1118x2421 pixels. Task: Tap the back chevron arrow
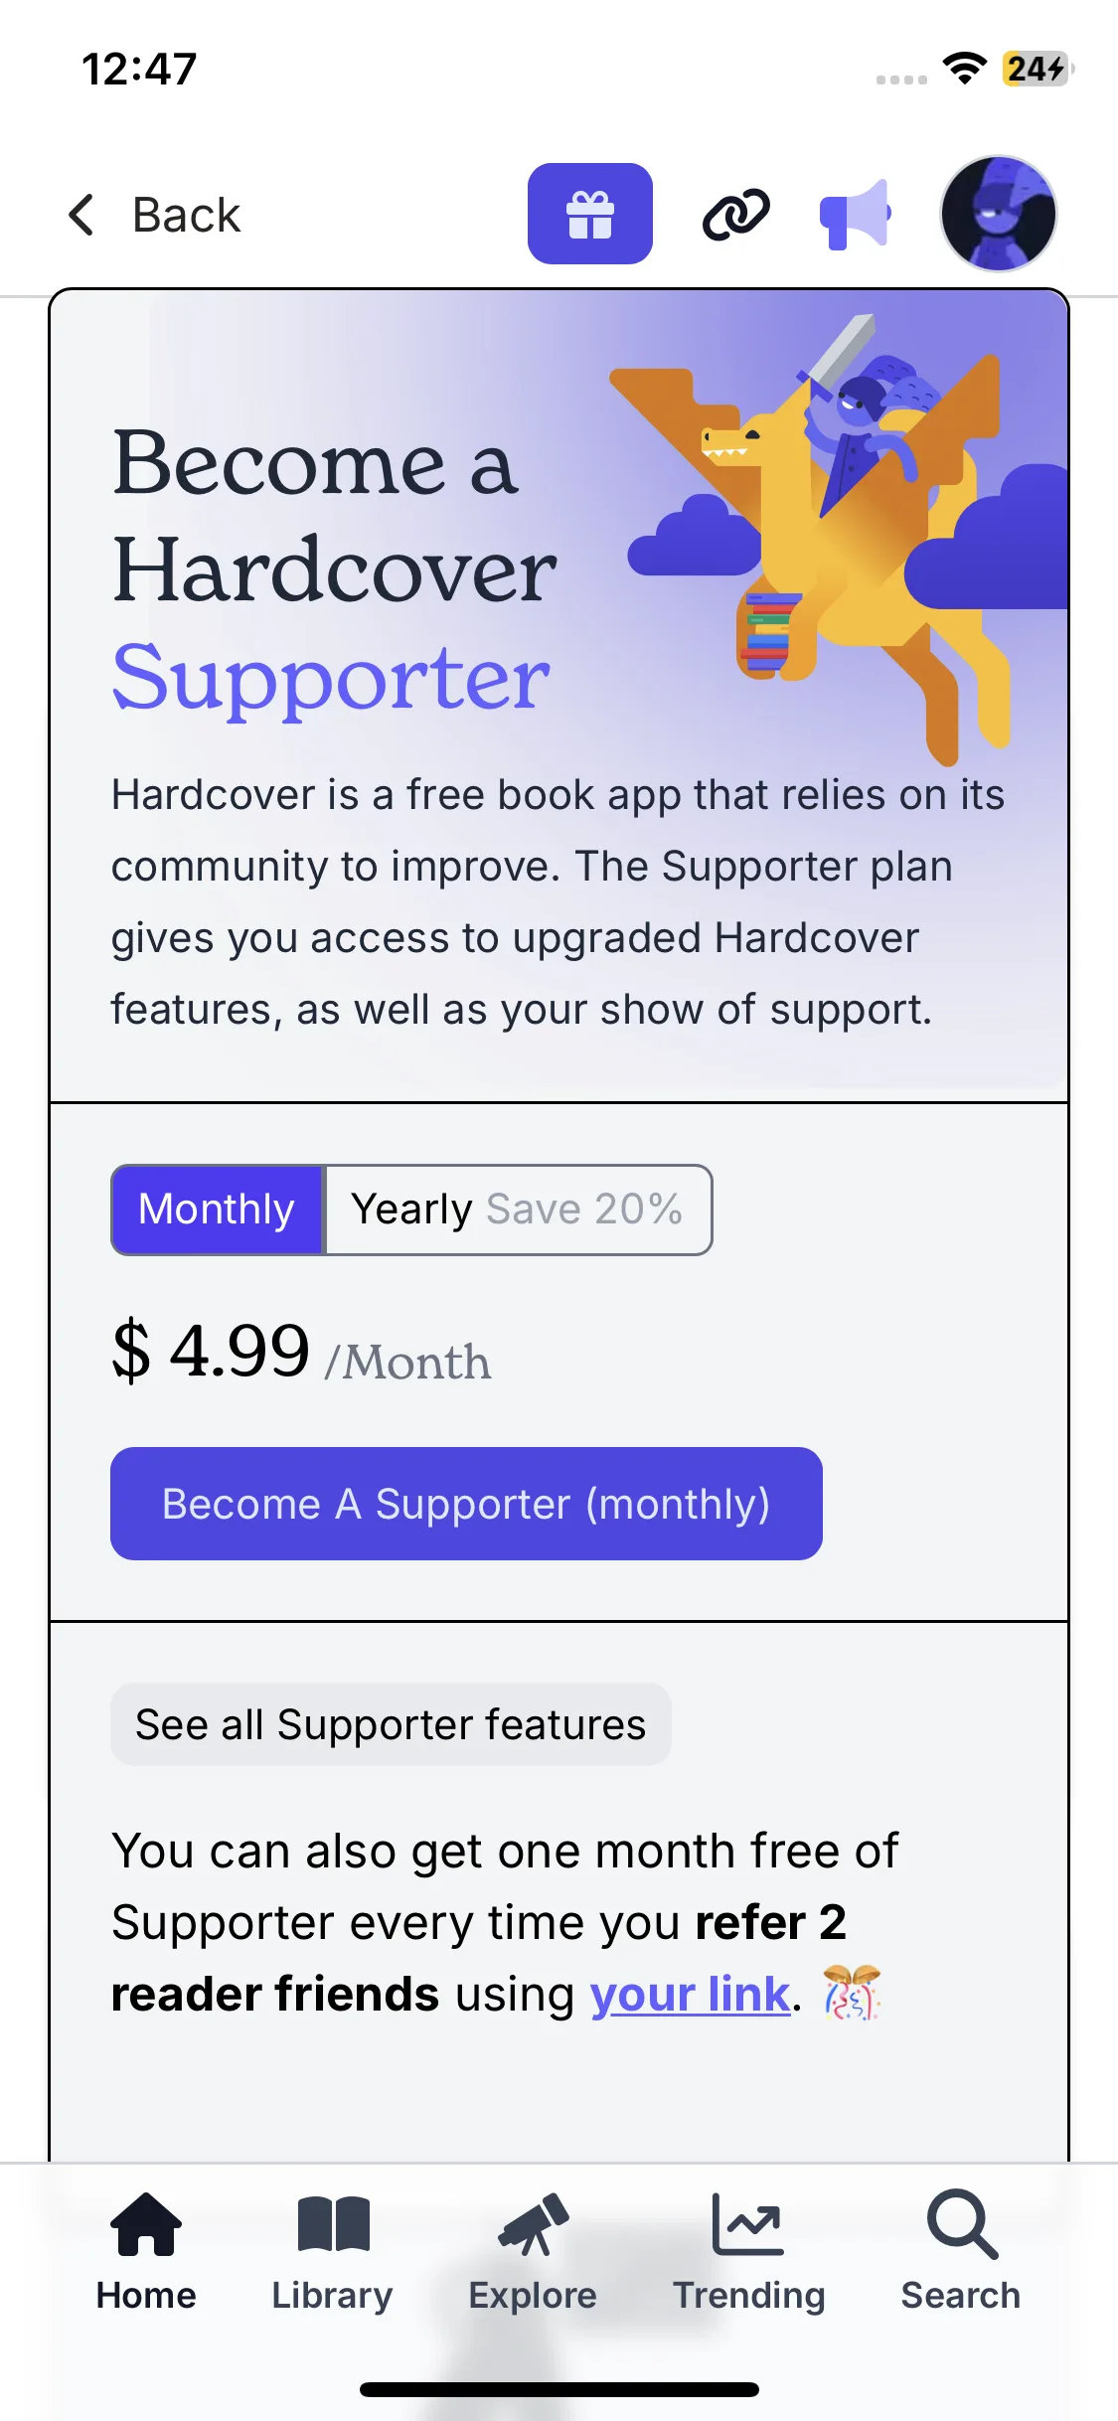click(x=81, y=215)
